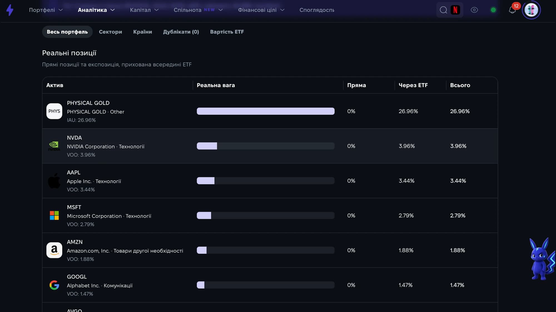Click AAPL real weight progress bar

[265, 181]
